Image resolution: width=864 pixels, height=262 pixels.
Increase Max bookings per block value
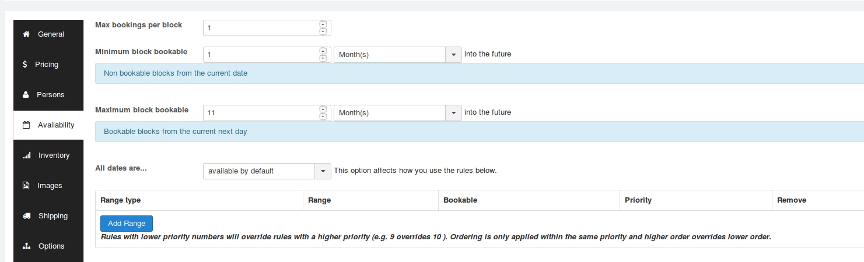323,24
